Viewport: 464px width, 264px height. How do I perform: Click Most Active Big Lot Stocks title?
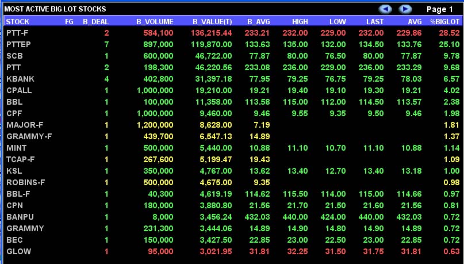pyautogui.click(x=55, y=9)
